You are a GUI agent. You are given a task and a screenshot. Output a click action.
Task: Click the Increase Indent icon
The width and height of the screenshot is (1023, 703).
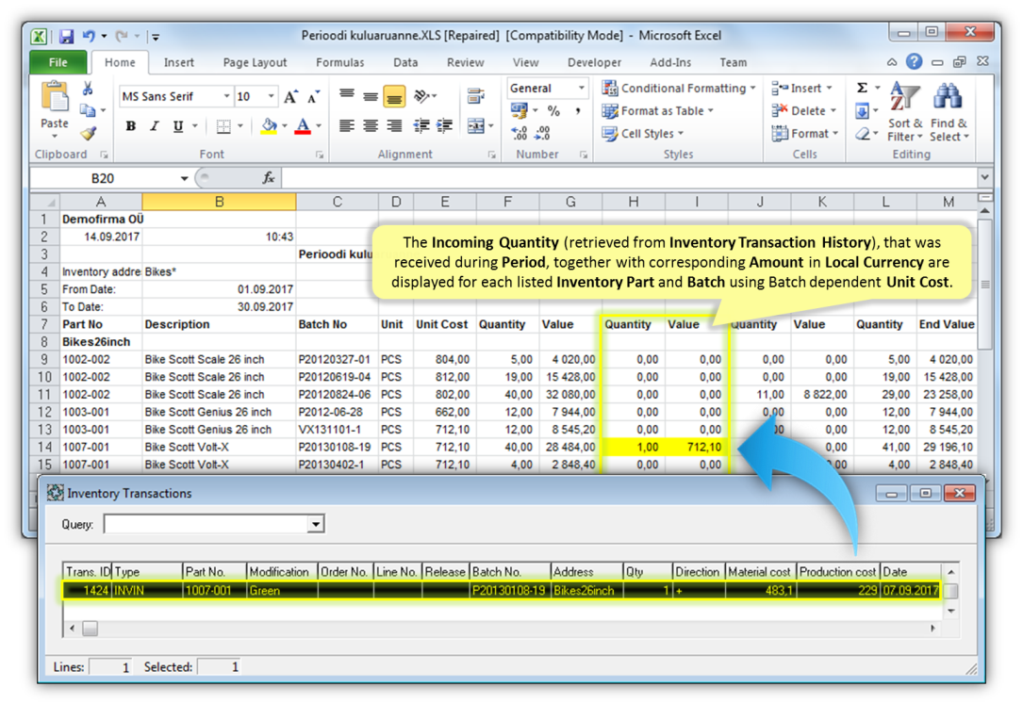(x=445, y=126)
